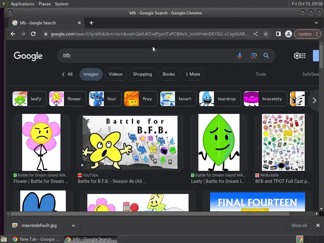Image resolution: width=324 pixels, height=243 pixels.
Task: Open Google apps grid
Action: (303, 56)
